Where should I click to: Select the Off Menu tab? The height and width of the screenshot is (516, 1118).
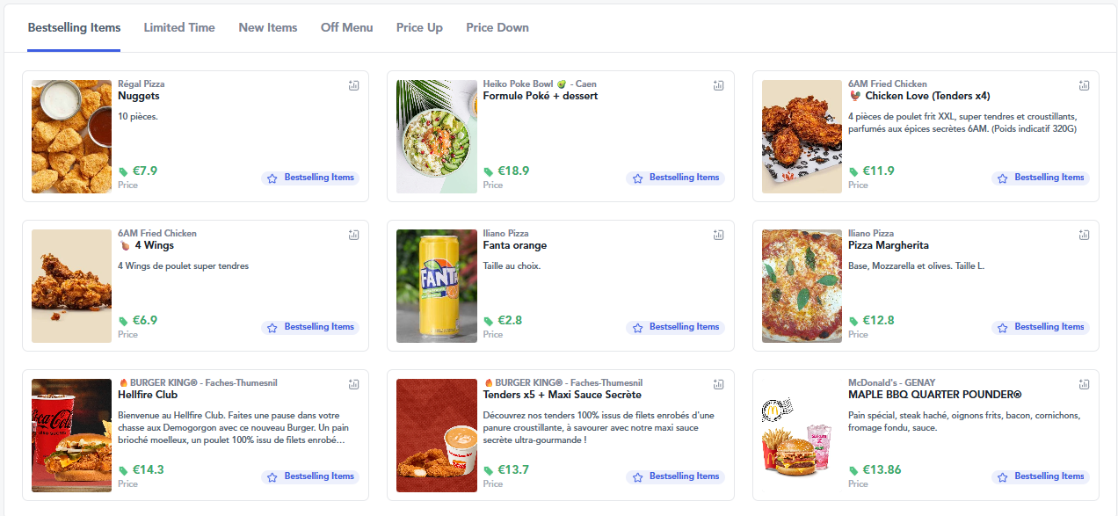coord(346,27)
